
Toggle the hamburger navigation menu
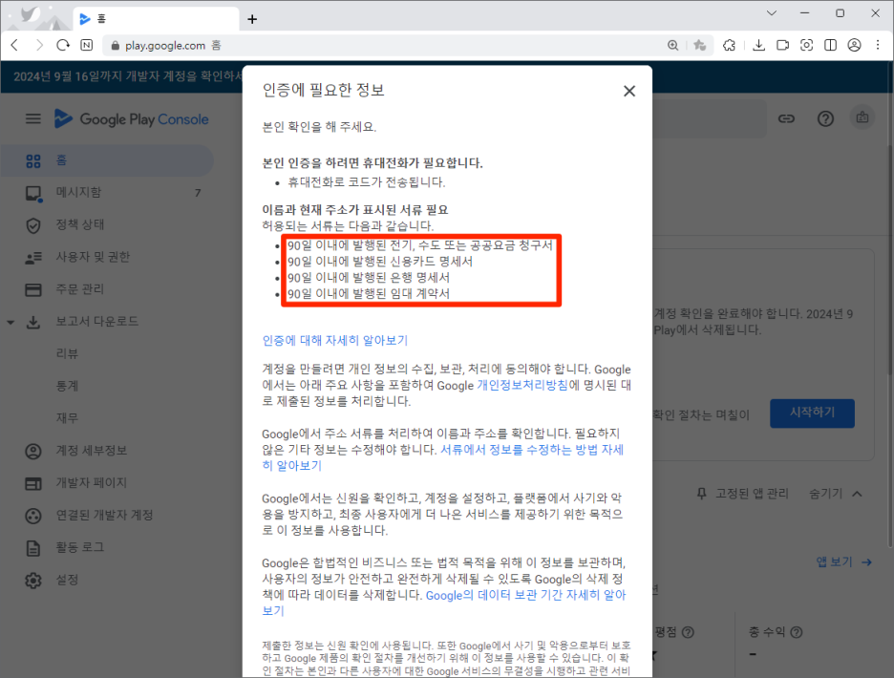(33, 118)
